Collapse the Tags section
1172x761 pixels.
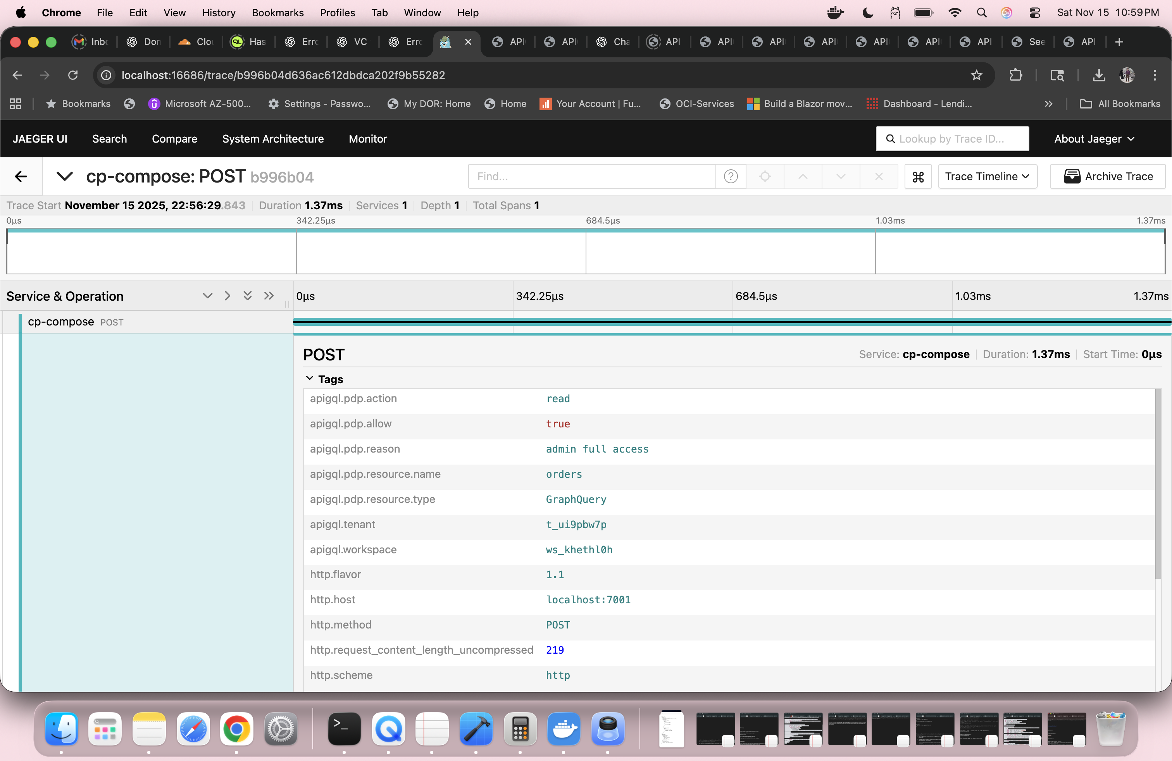[x=310, y=379]
